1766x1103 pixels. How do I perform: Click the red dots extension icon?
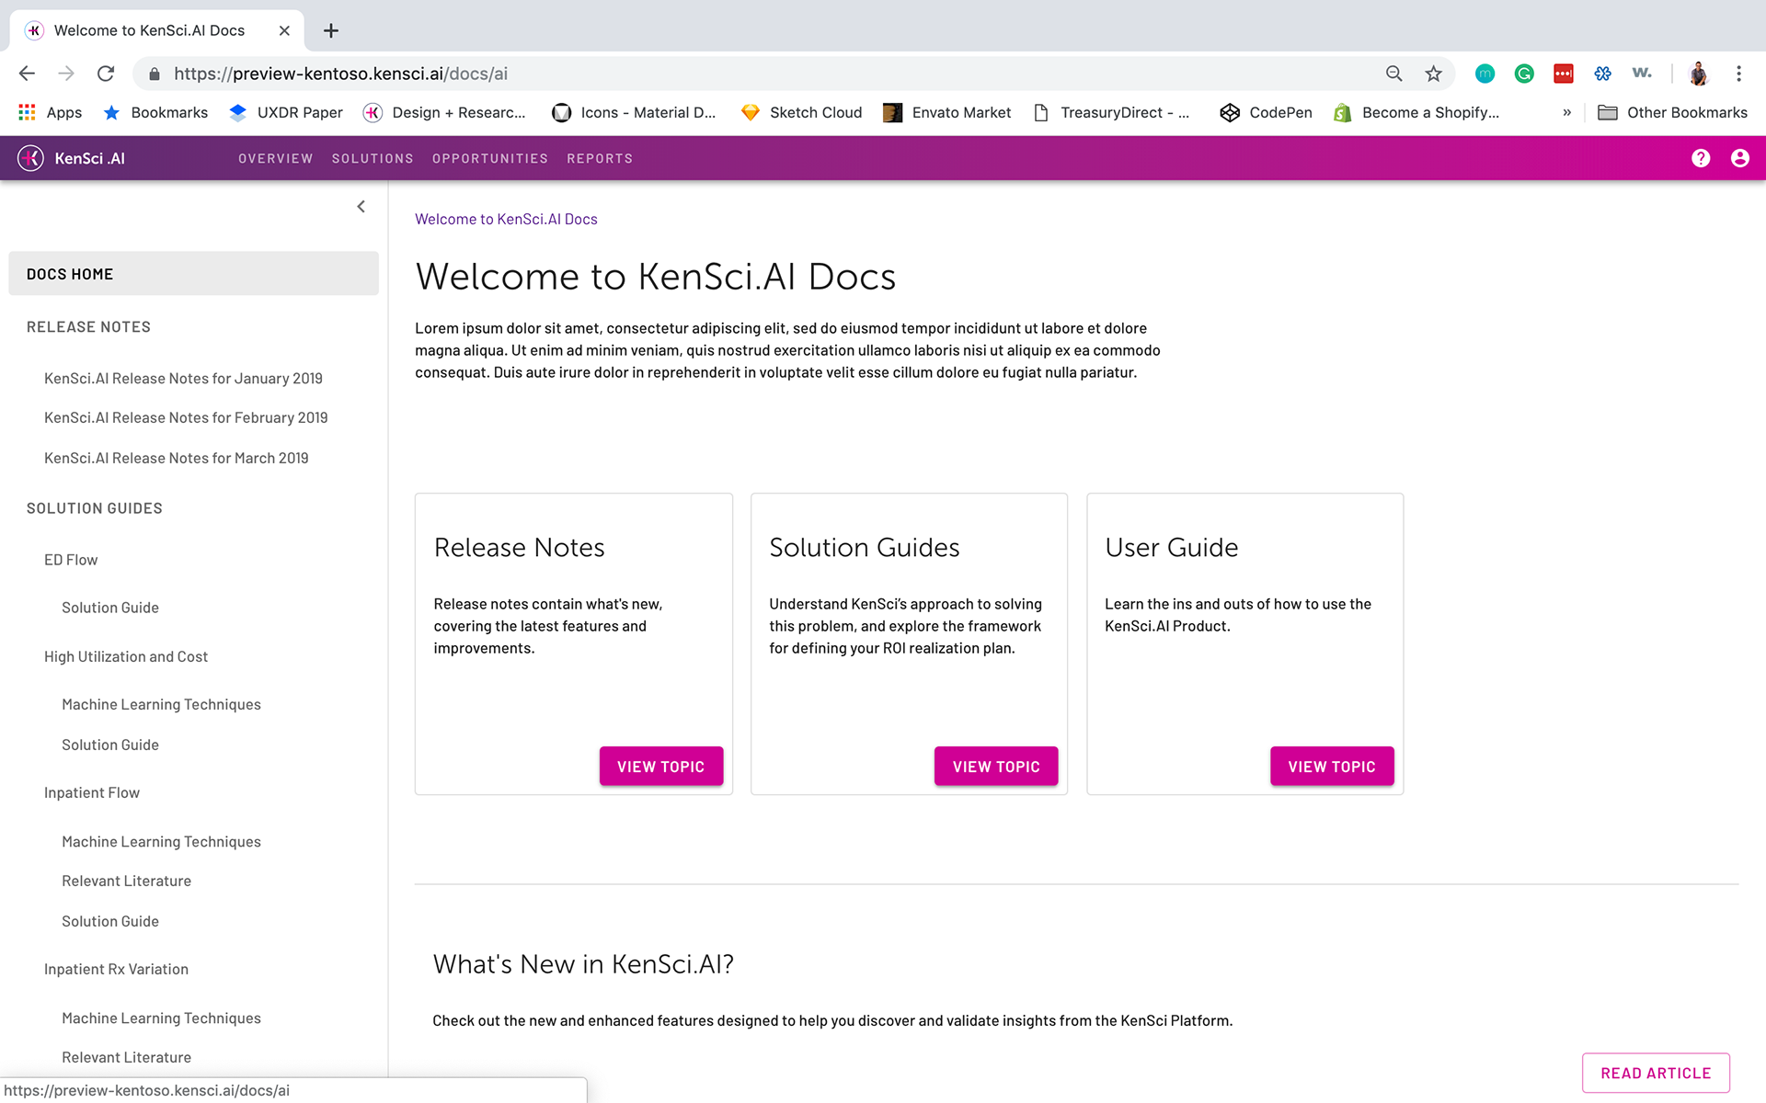(x=1563, y=74)
